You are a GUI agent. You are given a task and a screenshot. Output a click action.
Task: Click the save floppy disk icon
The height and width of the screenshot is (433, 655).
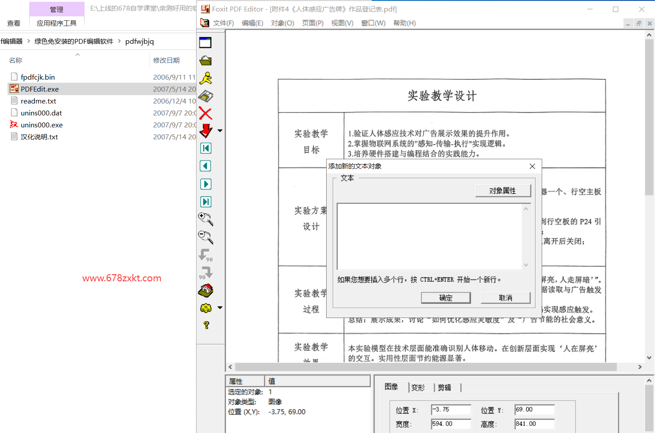click(x=205, y=96)
